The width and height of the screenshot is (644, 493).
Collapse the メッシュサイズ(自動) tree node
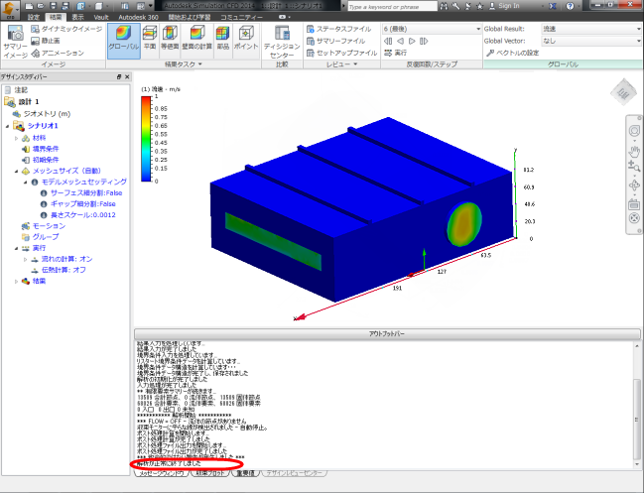[x=17, y=172]
